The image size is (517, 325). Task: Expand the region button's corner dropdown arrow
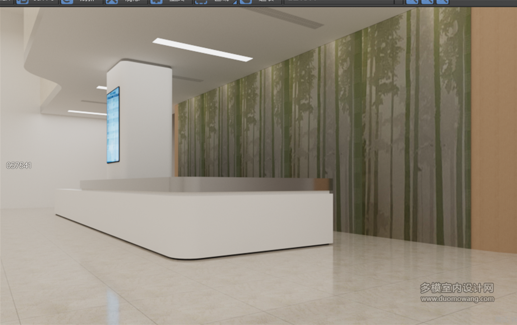235,2
